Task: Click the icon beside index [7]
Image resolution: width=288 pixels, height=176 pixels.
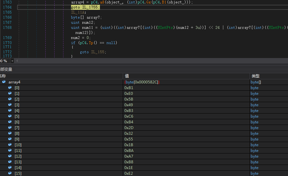Action: click(10, 127)
